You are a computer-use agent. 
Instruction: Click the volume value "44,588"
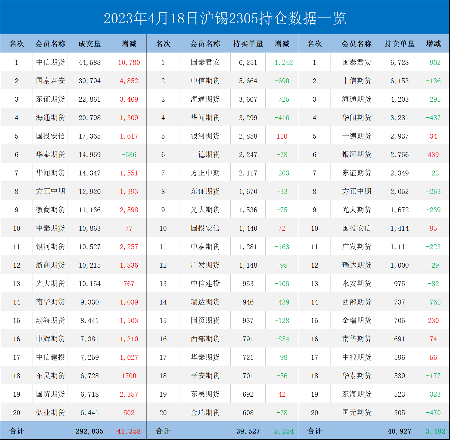[90, 62]
